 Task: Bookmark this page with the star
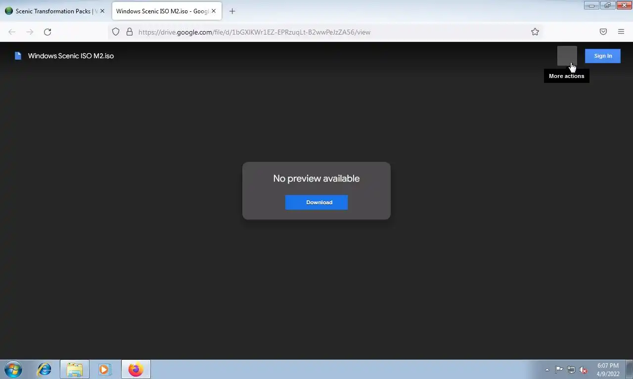point(535,32)
